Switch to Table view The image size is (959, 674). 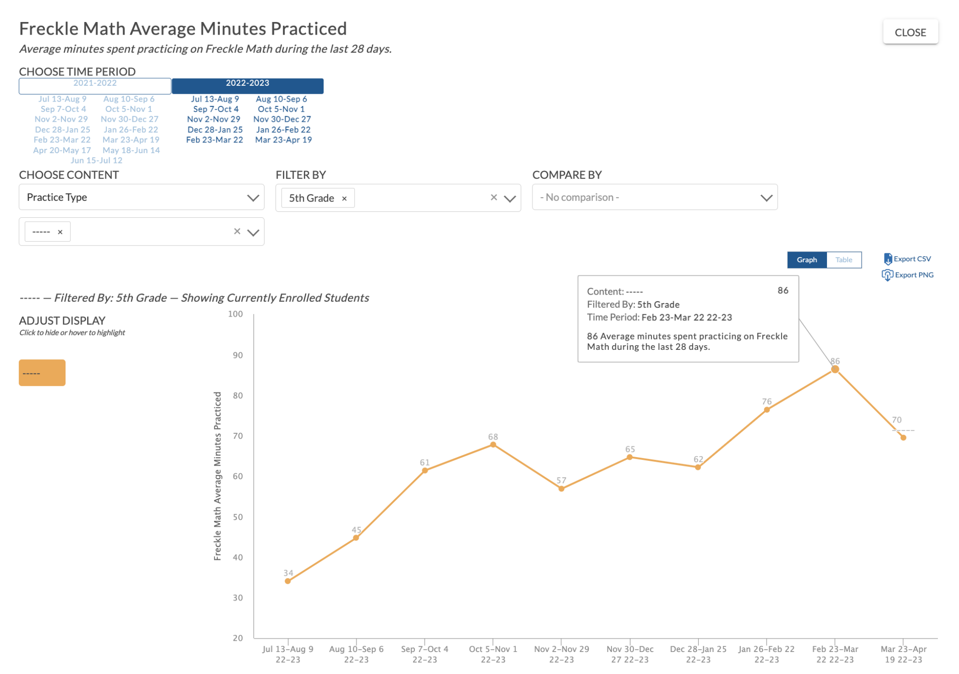(x=844, y=259)
